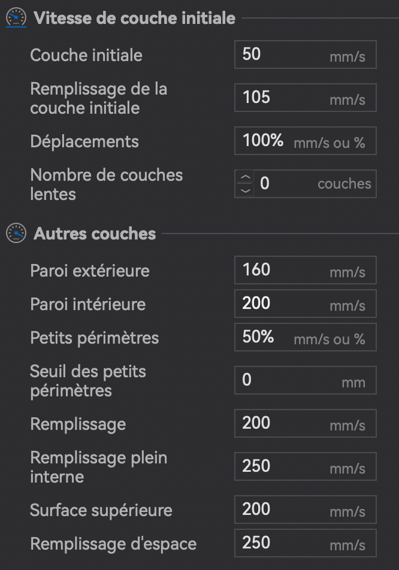This screenshot has width=399, height=570.
Task: Click the Surface supérieure setting label
Action: pos(101,510)
